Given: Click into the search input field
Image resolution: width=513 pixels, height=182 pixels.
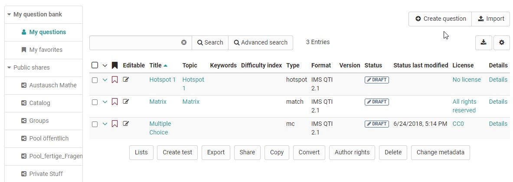Looking at the screenshot, I should (x=135, y=42).
